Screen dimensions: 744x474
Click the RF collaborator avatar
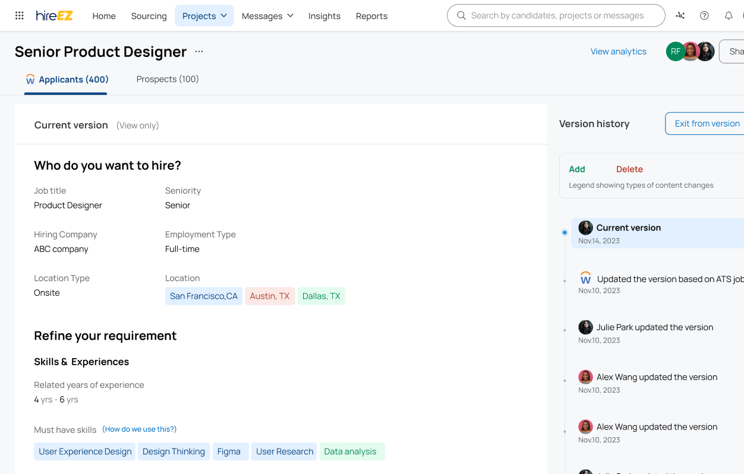point(675,52)
